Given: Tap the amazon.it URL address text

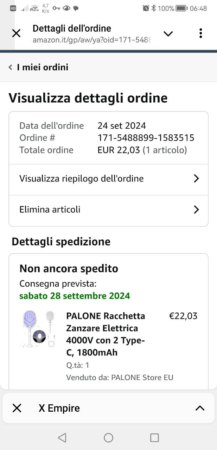Looking at the screenshot, I should pyautogui.click(x=92, y=40).
